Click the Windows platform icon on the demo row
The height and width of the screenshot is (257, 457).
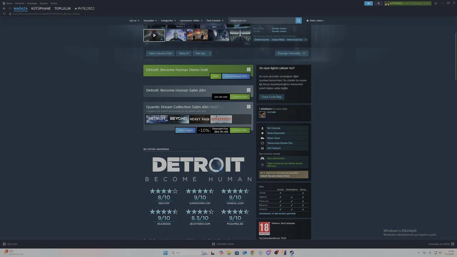(248, 70)
